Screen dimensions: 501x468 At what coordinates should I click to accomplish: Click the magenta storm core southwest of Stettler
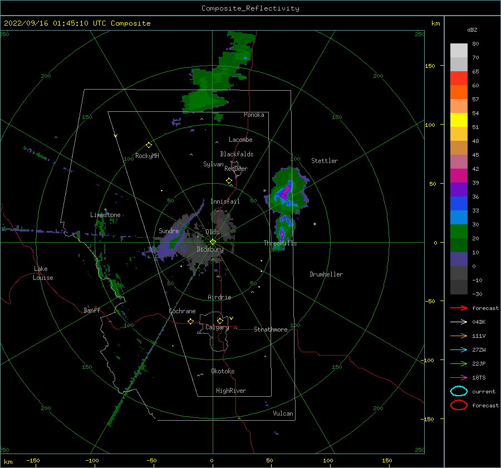[x=286, y=191]
